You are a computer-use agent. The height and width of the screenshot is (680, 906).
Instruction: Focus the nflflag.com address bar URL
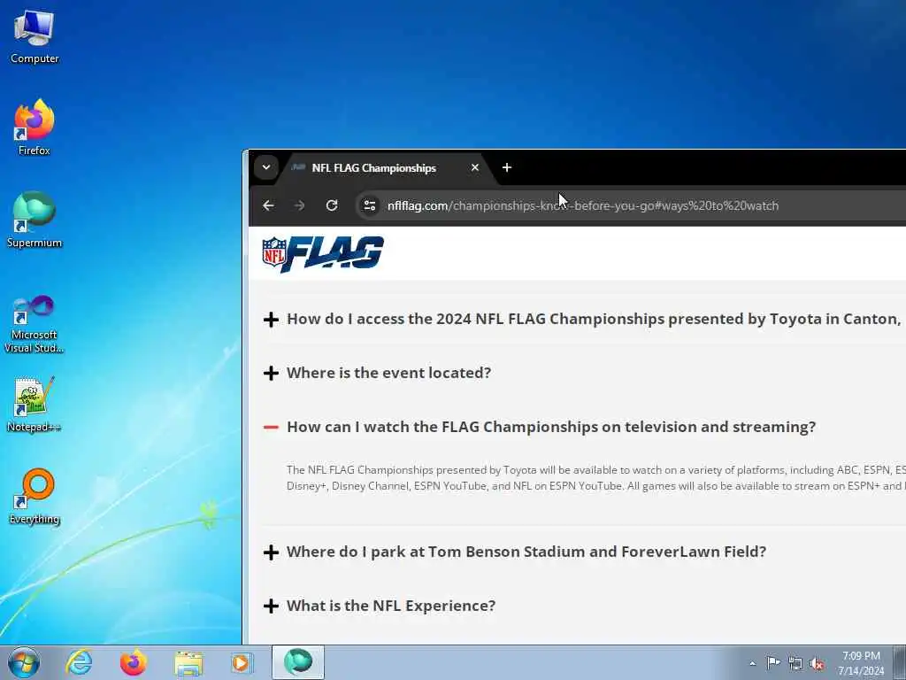pos(583,205)
